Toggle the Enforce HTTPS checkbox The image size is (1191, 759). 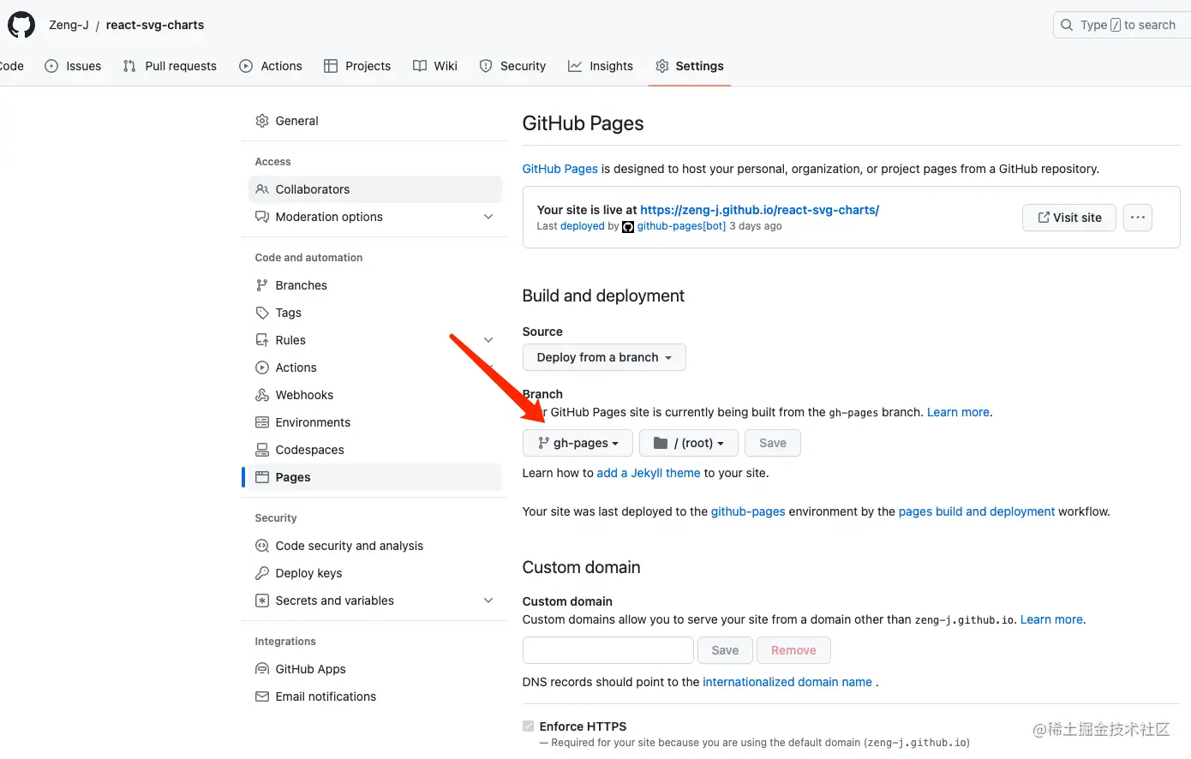tap(528, 726)
